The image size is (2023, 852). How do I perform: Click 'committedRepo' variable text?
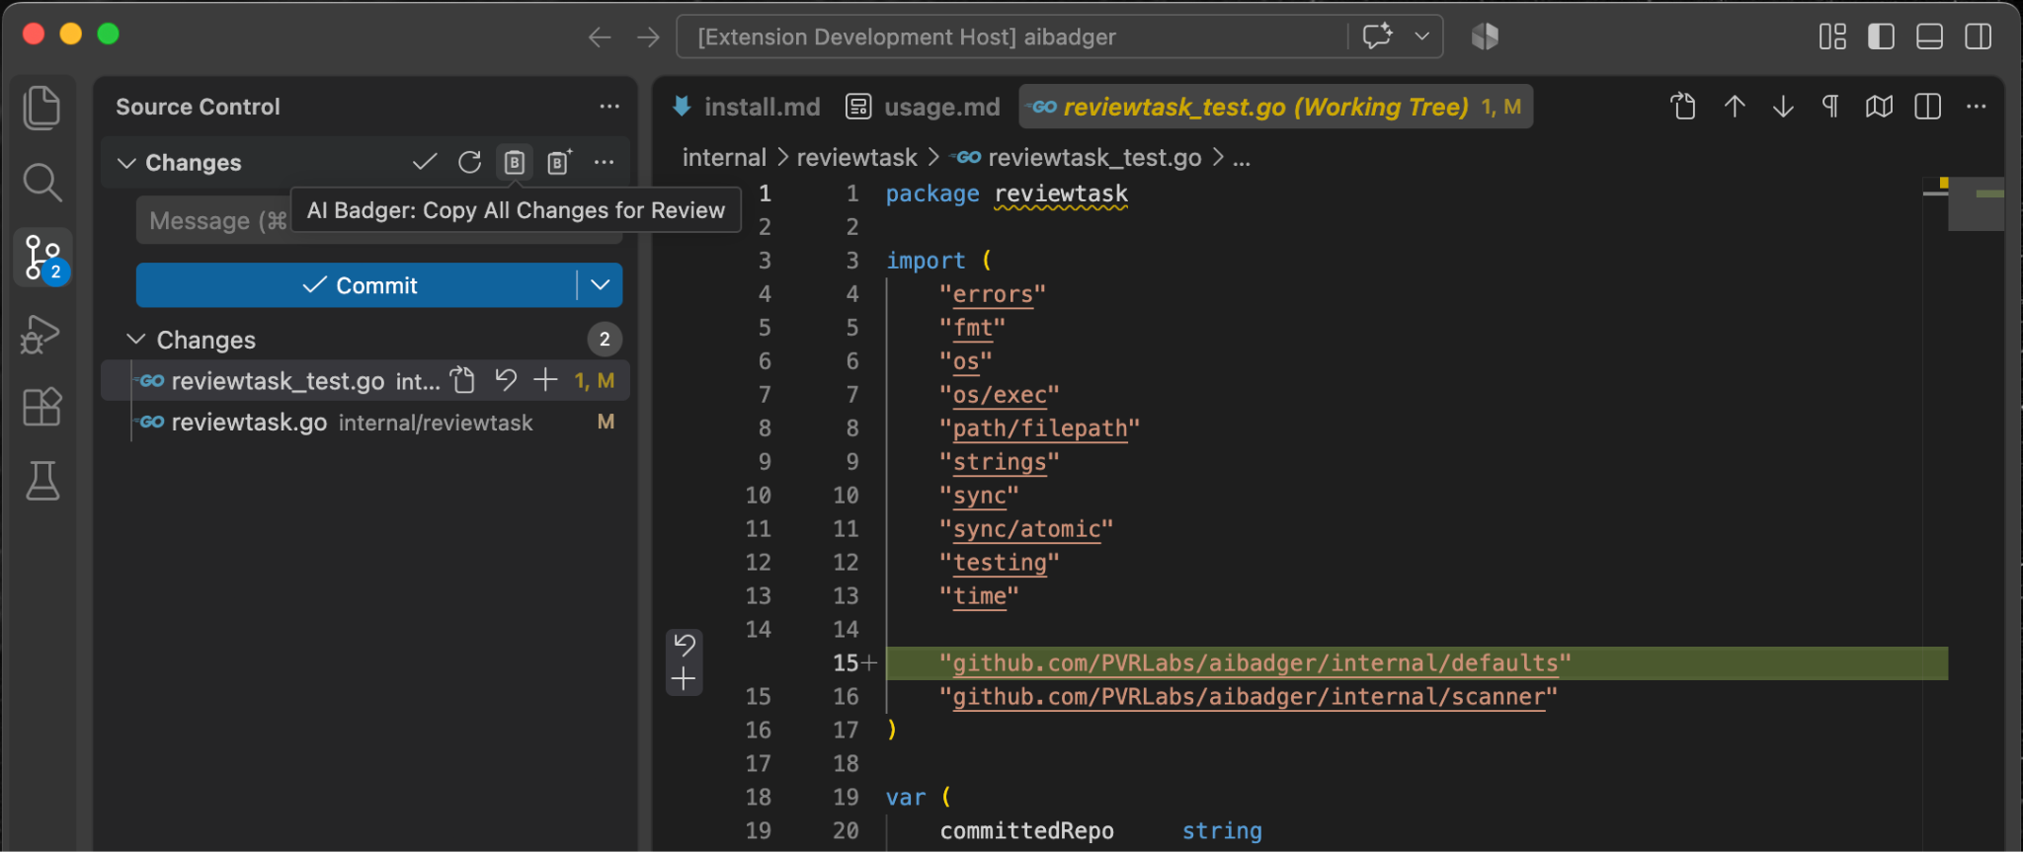pyautogui.click(x=1026, y=831)
